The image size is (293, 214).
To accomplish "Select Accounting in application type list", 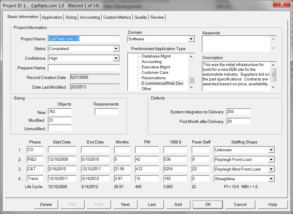I will pos(151,61).
